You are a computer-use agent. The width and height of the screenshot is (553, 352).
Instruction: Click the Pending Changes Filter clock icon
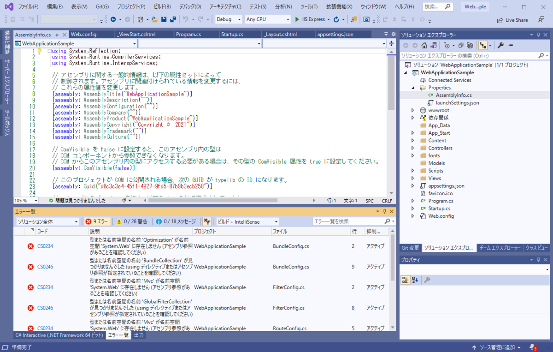pyautogui.click(x=448, y=45)
